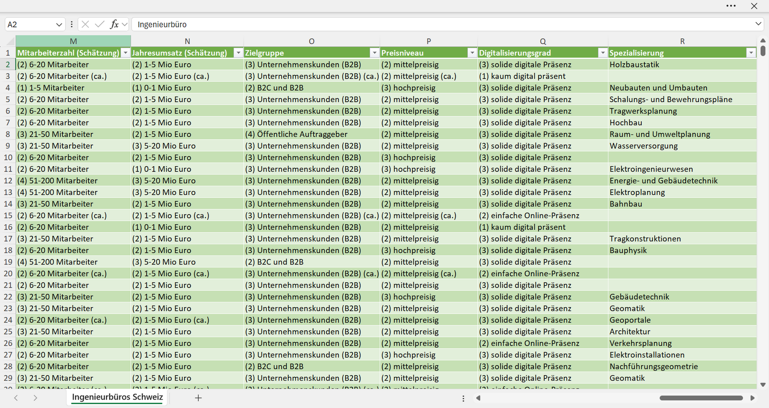Open the Digitalisierungsgrad filter dropdown

pyautogui.click(x=602, y=53)
